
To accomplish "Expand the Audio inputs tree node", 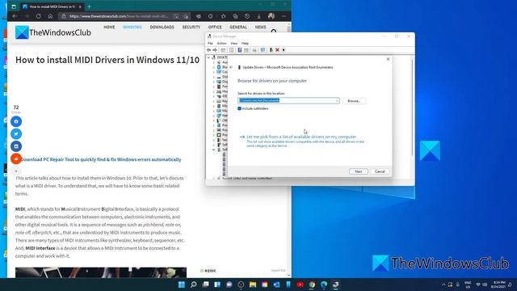I will [213, 62].
